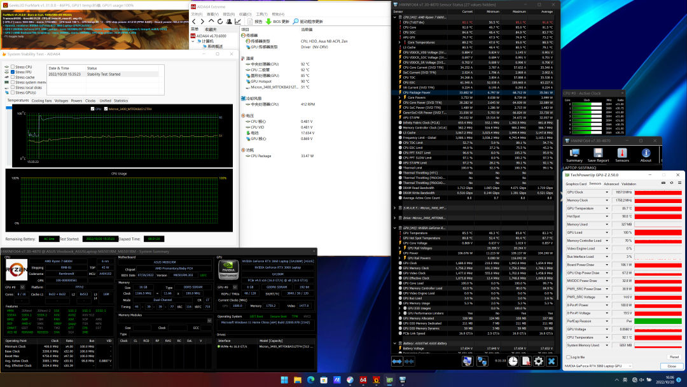Check Log to file in GPU-Z
The image size is (687, 387).
click(x=568, y=357)
